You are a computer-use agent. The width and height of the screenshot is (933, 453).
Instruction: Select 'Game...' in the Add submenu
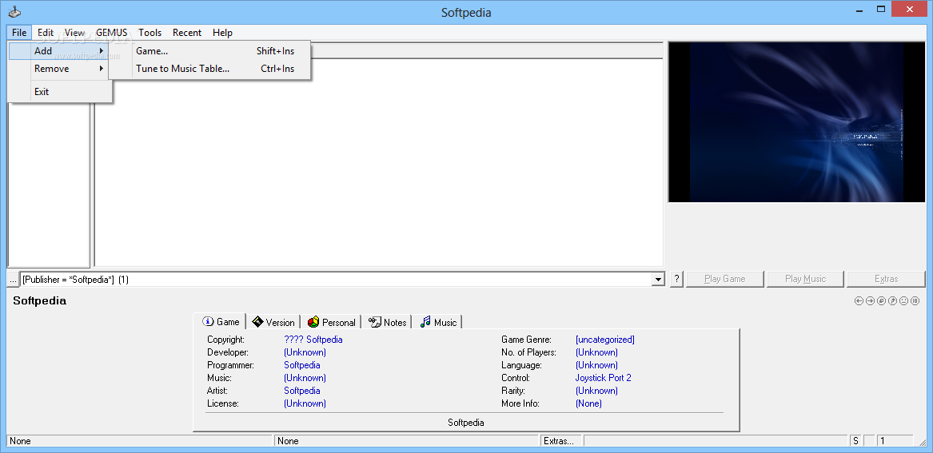click(x=209, y=51)
